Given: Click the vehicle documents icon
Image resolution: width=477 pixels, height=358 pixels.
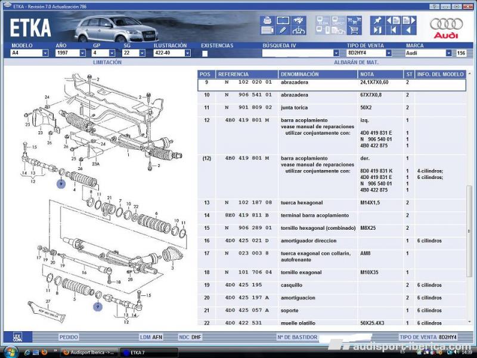Looking at the screenshot, I should [x=338, y=30].
